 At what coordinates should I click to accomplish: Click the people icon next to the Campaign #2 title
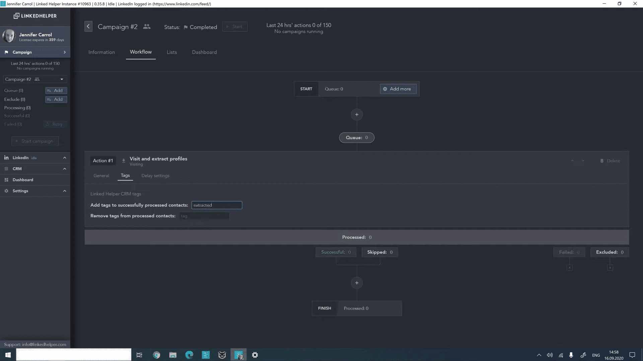[x=147, y=26]
